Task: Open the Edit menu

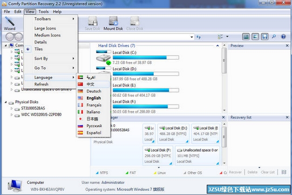Action: (18, 12)
